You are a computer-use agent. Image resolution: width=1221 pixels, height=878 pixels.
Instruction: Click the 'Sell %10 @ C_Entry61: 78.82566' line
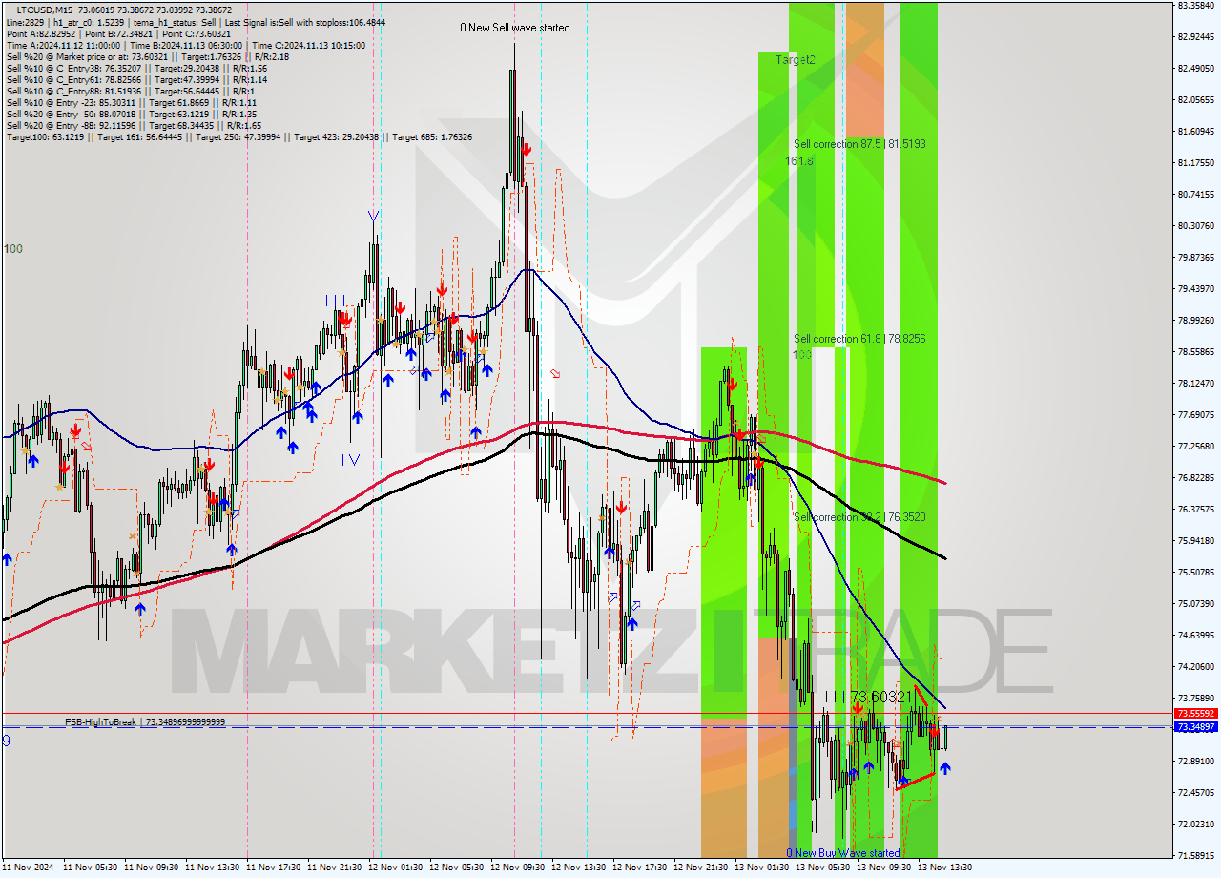tap(136, 80)
